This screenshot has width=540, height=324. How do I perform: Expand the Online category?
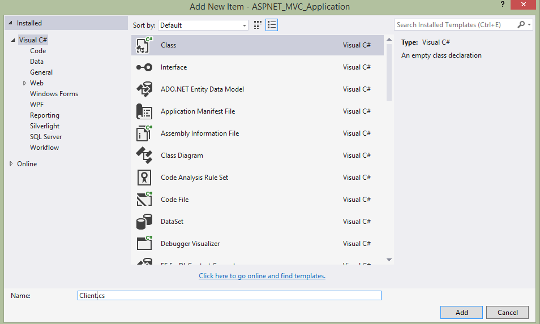[11, 164]
